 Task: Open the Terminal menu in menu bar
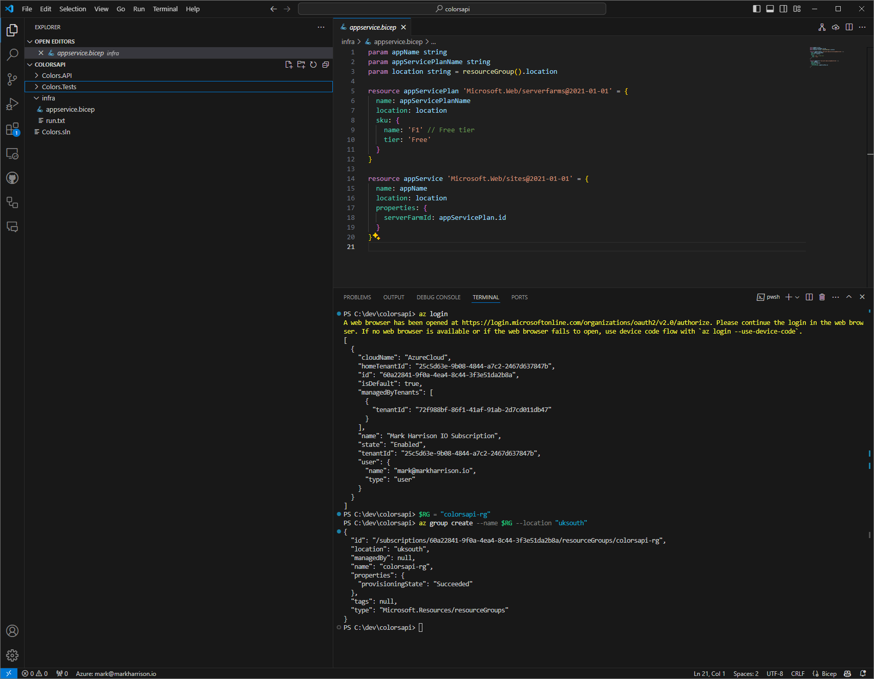tap(165, 9)
